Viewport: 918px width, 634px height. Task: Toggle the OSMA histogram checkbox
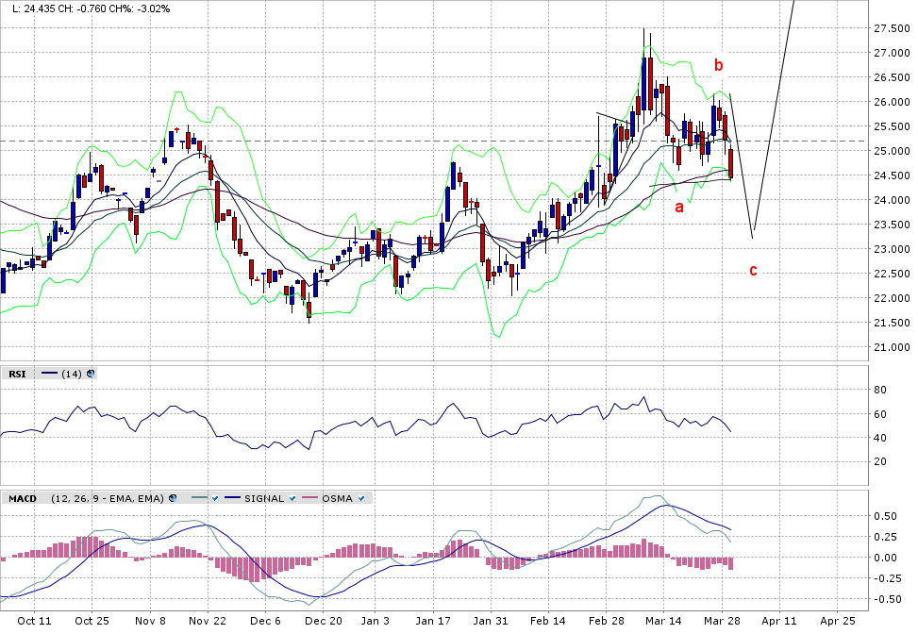(x=362, y=497)
